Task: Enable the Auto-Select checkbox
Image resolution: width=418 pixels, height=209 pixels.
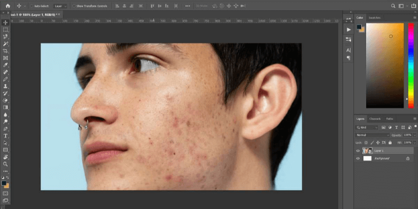Action: tap(31, 6)
